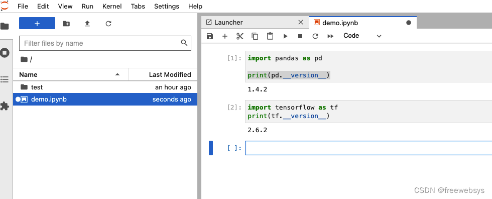Open the extension manager puzzle icon
Image resolution: width=492 pixels, height=199 pixels.
click(5, 106)
